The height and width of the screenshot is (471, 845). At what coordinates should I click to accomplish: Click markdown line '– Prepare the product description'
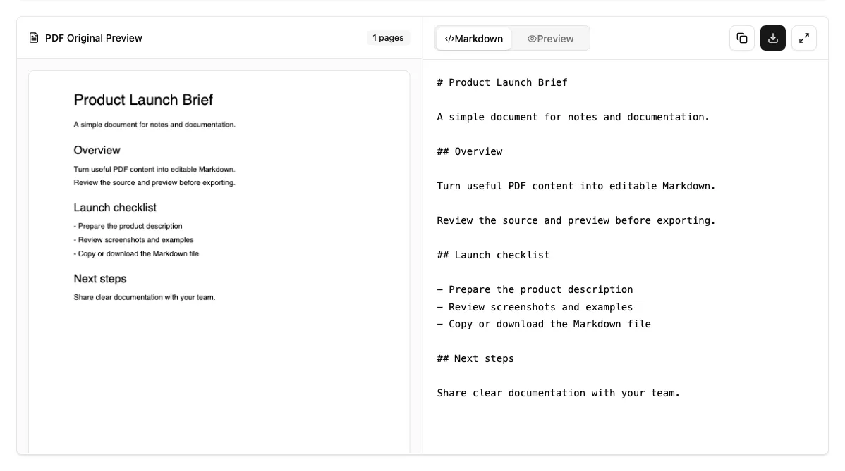pos(535,290)
